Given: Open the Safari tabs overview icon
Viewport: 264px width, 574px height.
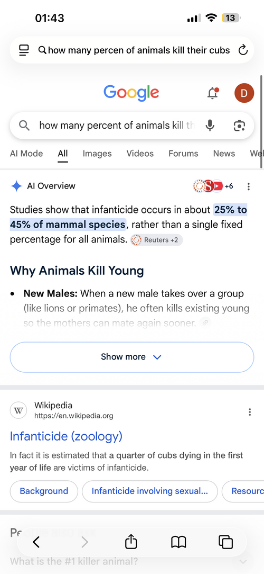Looking at the screenshot, I should tap(225, 542).
